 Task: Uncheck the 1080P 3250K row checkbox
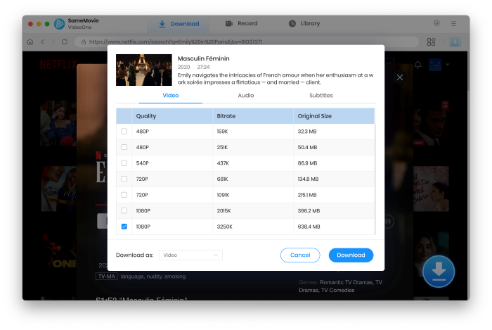tap(124, 227)
